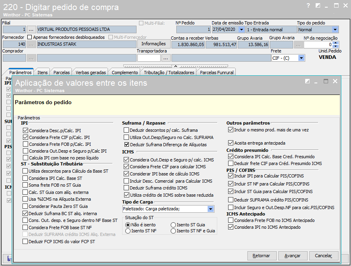This screenshot has width=351, height=266.
Task: Switch to the Verbas geradas tab
Action: coord(90,73)
